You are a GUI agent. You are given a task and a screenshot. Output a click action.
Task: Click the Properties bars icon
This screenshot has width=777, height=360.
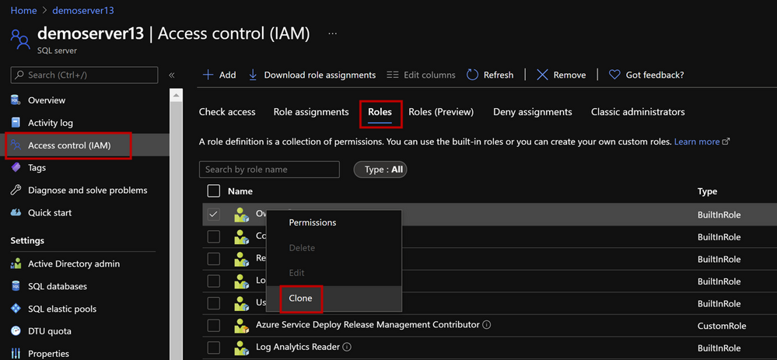[16, 354]
